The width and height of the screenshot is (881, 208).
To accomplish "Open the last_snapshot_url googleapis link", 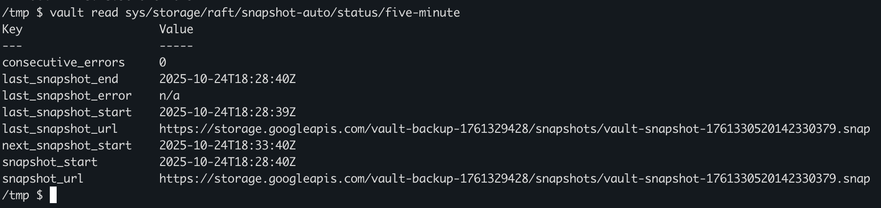I will point(514,129).
